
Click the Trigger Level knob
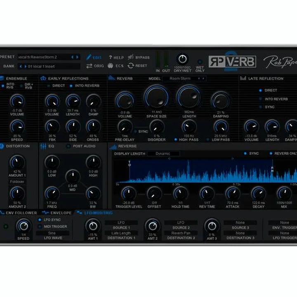pyautogui.click(x=129, y=193)
